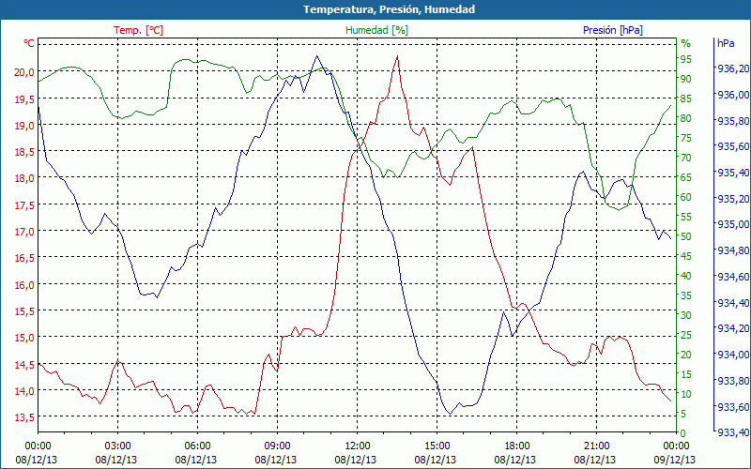Click the '13,5' temperature axis value
This screenshot has height=469, width=751.
click(x=24, y=417)
